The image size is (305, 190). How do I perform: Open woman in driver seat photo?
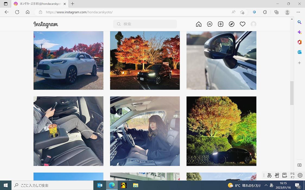pyautogui.click(x=145, y=131)
